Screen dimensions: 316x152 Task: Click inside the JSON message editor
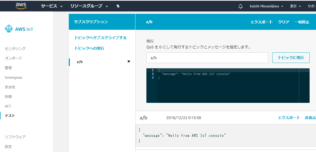228,86
